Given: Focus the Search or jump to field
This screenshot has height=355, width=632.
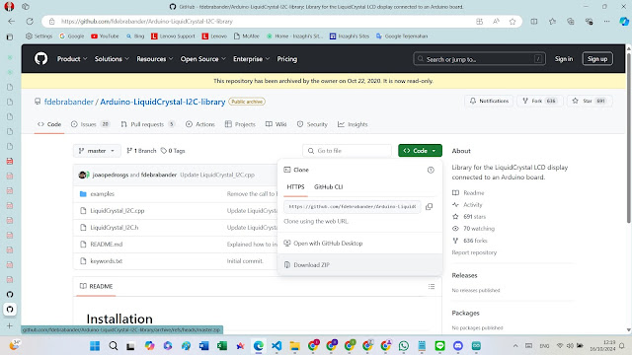Looking at the screenshot, I should click(x=479, y=59).
